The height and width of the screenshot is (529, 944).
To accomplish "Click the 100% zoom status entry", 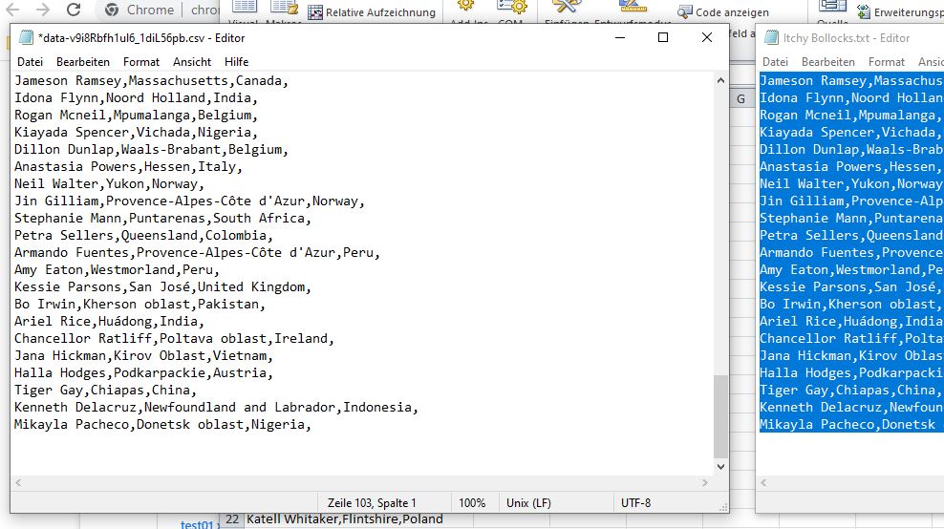I will (x=472, y=503).
